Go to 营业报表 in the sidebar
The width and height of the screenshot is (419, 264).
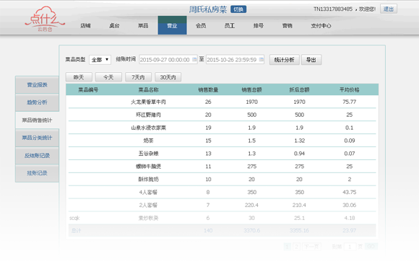point(37,85)
